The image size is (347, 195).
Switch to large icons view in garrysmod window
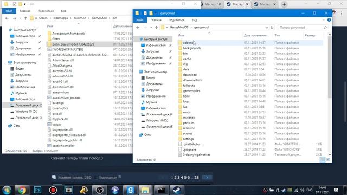(x=328, y=160)
